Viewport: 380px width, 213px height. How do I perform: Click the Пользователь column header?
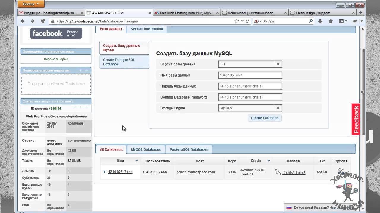point(158,161)
